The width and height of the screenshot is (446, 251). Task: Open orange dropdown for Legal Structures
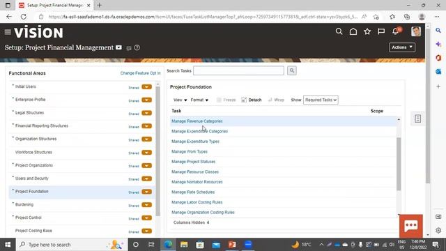pos(147,113)
